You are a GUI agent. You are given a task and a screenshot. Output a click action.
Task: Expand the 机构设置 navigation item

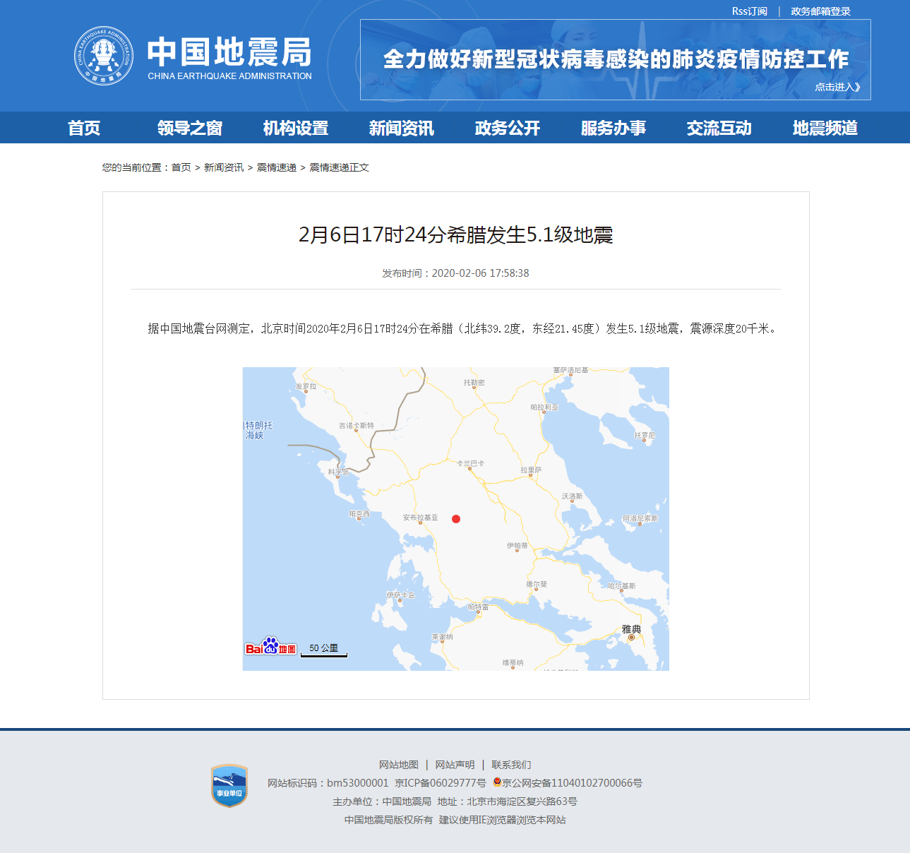point(295,128)
